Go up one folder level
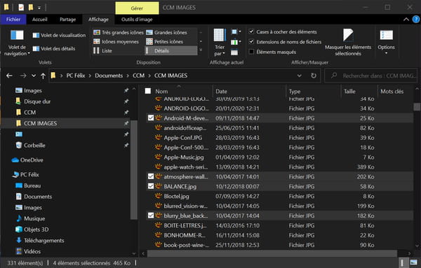This screenshot has height=268, width=421. click(x=43, y=76)
